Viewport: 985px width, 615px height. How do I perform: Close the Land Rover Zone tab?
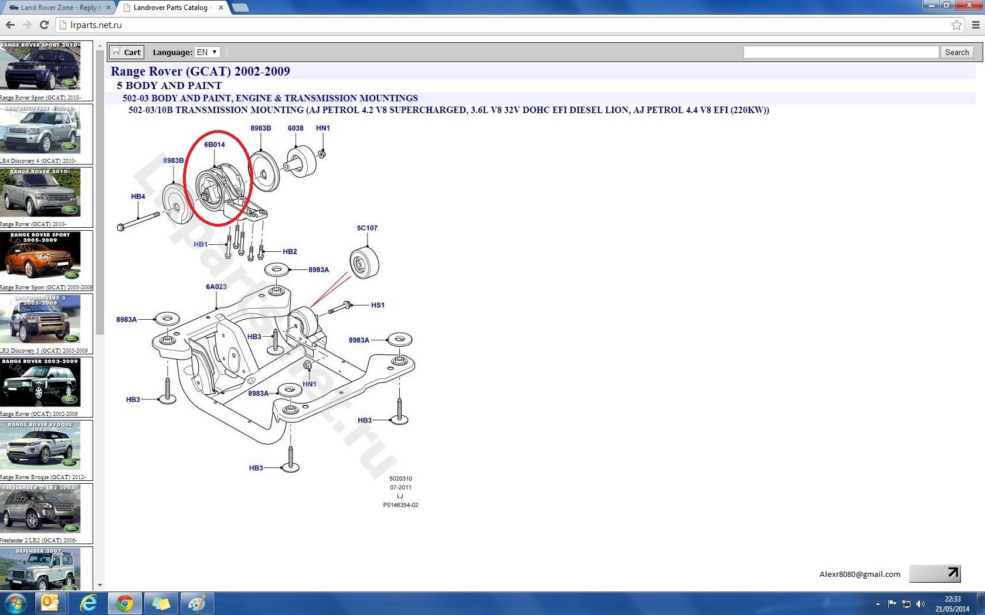point(108,8)
